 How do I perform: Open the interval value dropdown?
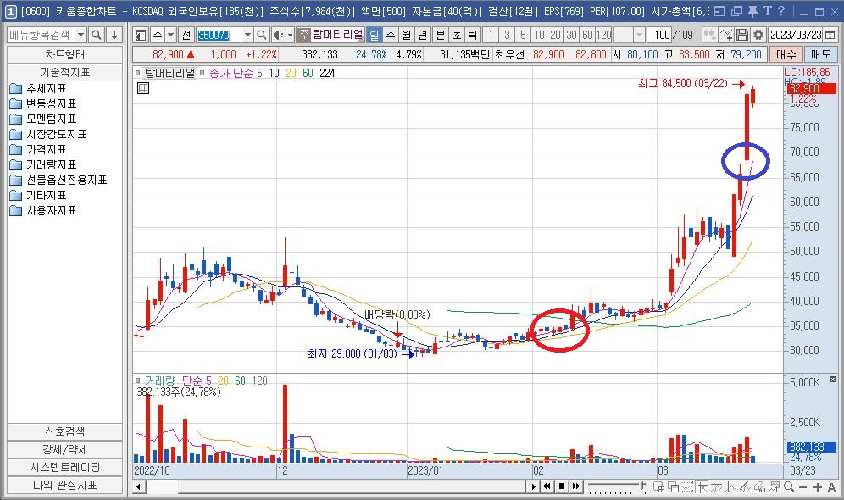click(x=639, y=35)
